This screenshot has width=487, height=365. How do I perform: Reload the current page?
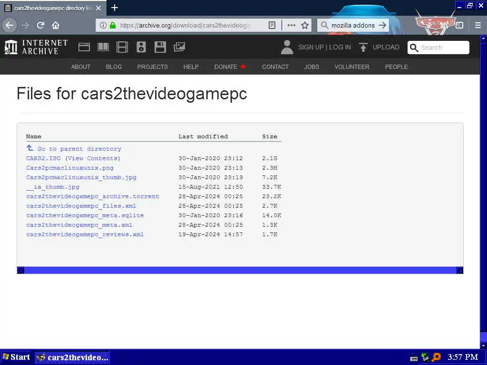pyautogui.click(x=41, y=25)
